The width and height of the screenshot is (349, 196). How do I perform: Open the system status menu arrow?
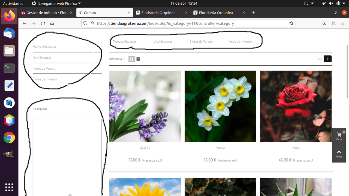[x=344, y=4]
